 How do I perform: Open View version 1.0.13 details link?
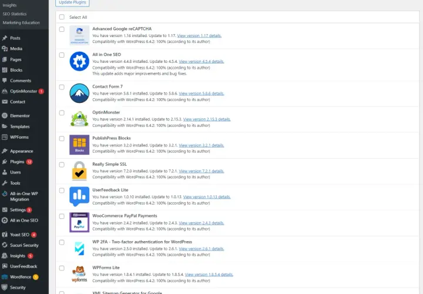coord(207,197)
